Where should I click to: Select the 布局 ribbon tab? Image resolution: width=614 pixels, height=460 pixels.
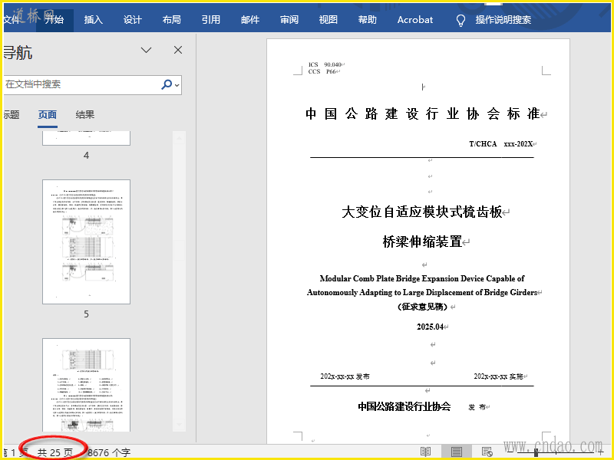click(171, 20)
